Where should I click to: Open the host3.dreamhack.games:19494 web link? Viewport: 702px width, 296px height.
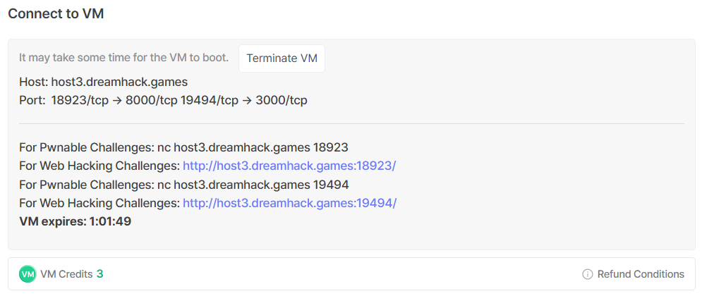tap(289, 203)
